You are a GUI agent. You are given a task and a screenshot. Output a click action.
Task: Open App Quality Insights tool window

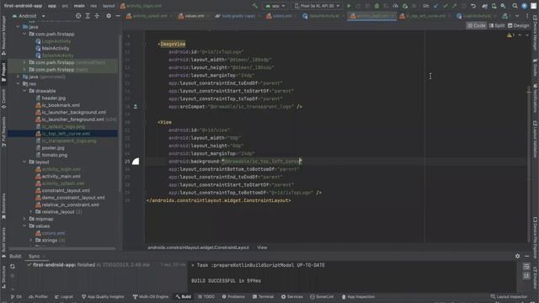click(x=103, y=296)
